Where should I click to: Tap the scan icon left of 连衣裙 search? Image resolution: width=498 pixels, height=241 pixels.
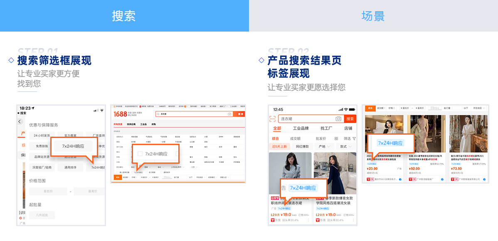click(273, 119)
